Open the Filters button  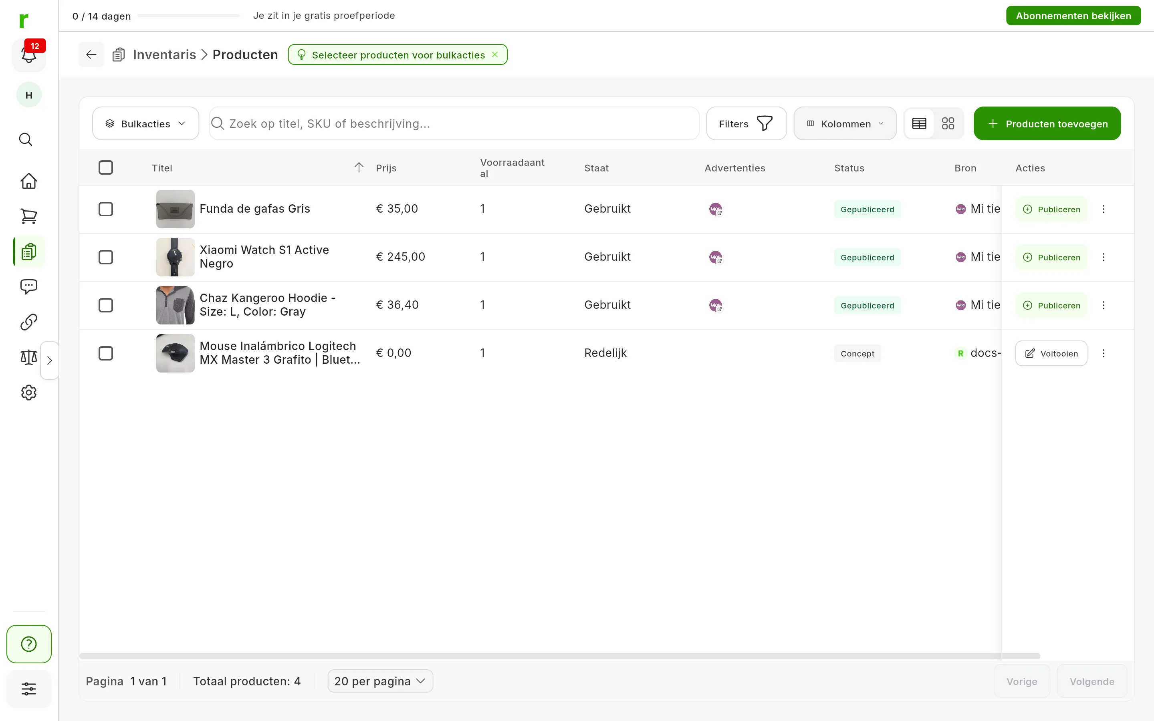tap(746, 123)
